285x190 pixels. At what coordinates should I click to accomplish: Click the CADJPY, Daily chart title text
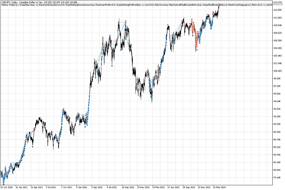[x=40, y=2]
